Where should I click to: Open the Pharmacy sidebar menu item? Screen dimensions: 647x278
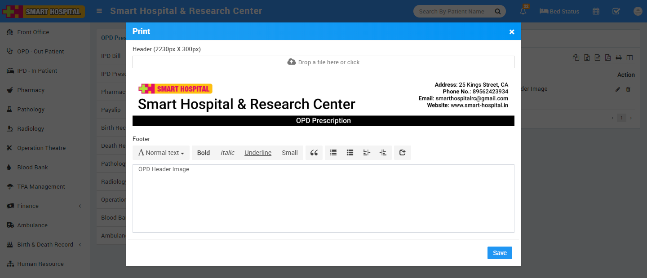tap(31, 90)
